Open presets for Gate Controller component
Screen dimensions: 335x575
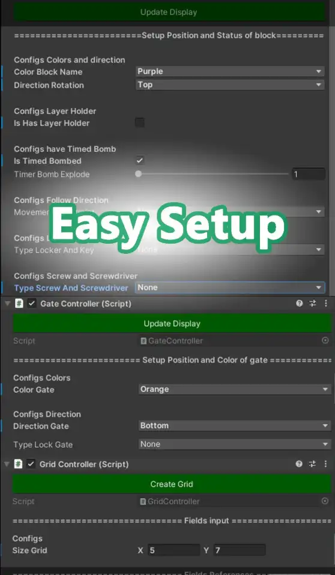pos(313,303)
